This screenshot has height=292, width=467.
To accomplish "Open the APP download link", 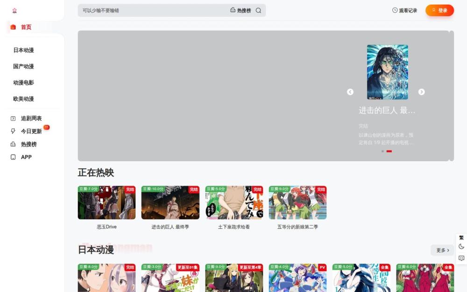I will (x=26, y=157).
